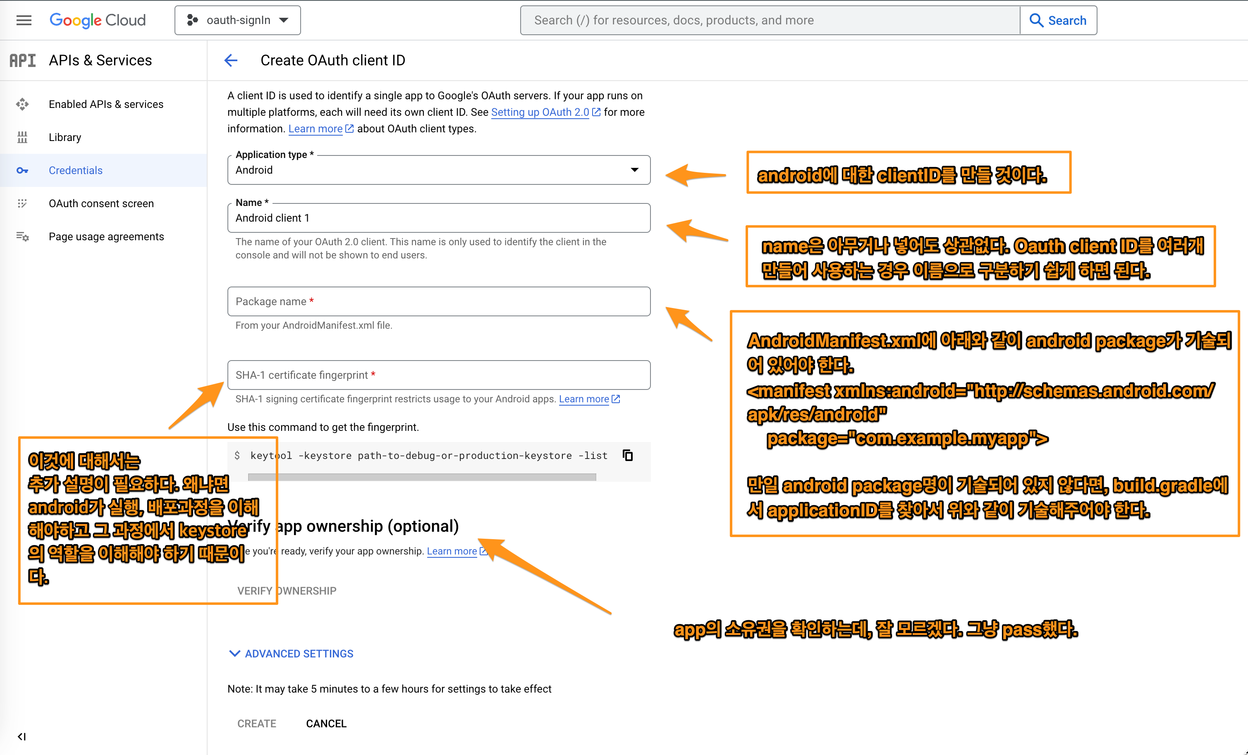The image size is (1248, 755).
Task: Open Page usage agreements page
Action: pos(106,237)
